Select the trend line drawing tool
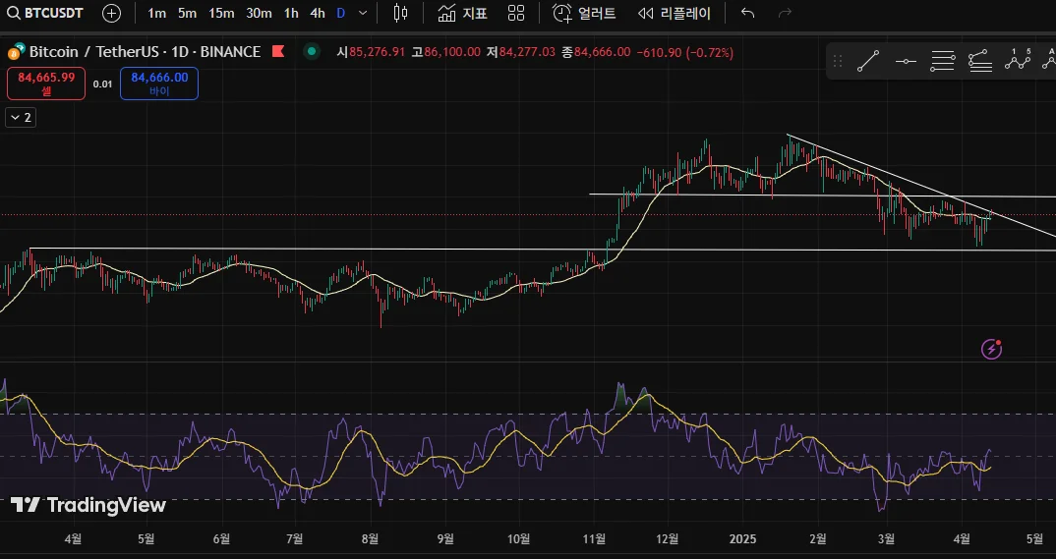 [x=867, y=62]
